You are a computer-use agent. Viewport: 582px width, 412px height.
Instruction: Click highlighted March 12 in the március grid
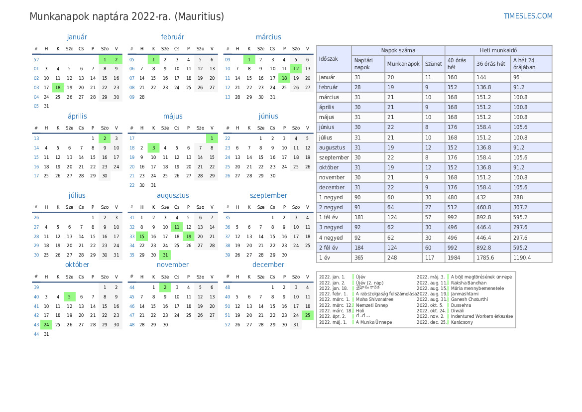tap(296, 69)
